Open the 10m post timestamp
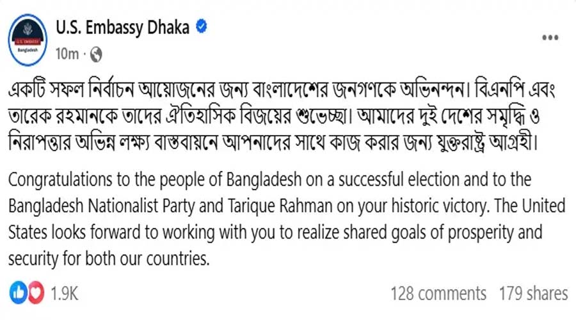Screen dimensions: 576x320 (x=67, y=54)
